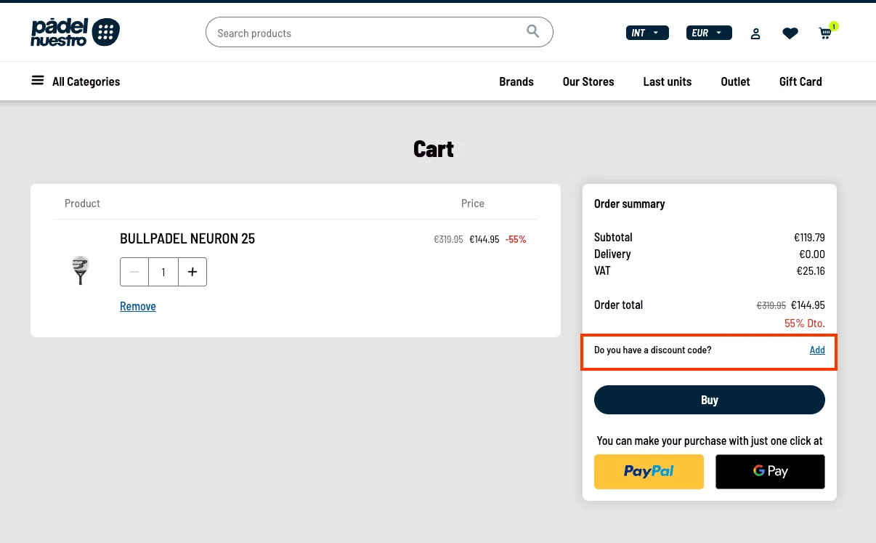Click the racket product thumbnail
The height and width of the screenshot is (543, 876).
pos(81,270)
